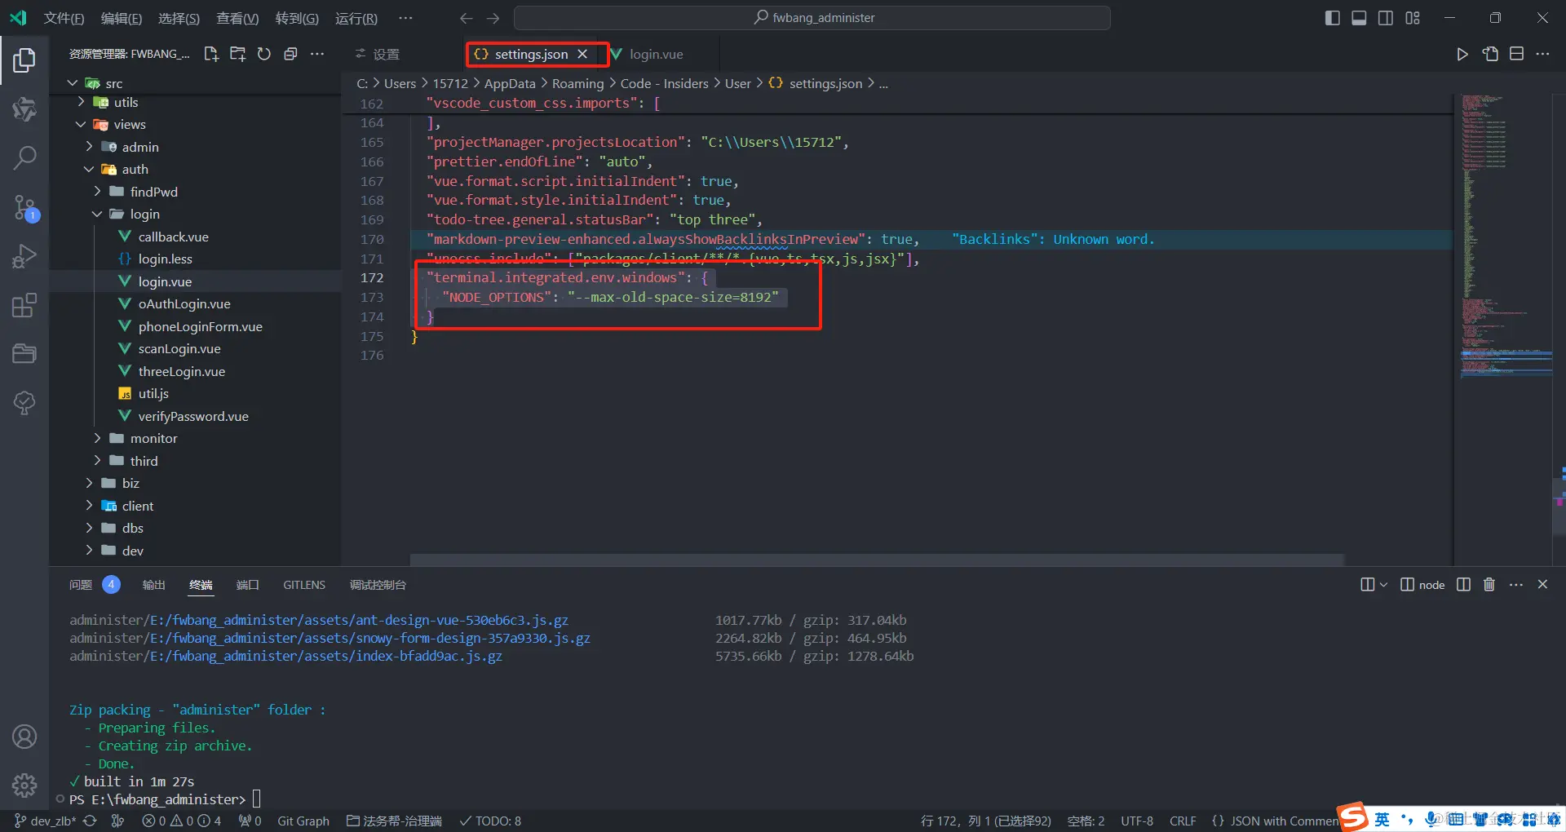The width and height of the screenshot is (1566, 832).
Task: Open the Explorer view in activity bar
Action: point(24,60)
